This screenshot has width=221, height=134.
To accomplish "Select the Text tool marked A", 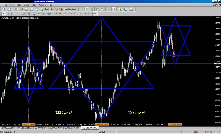I will pos(39,14).
